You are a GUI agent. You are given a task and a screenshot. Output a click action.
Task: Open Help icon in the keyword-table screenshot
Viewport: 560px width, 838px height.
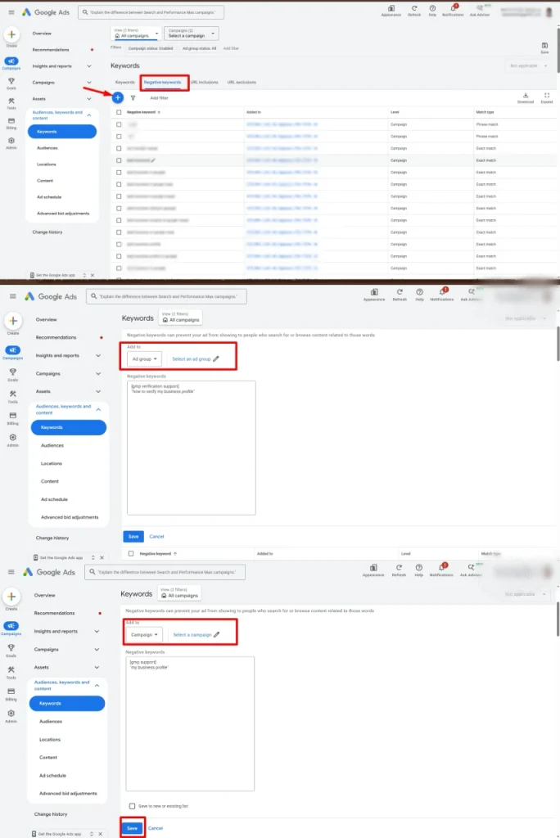click(432, 10)
